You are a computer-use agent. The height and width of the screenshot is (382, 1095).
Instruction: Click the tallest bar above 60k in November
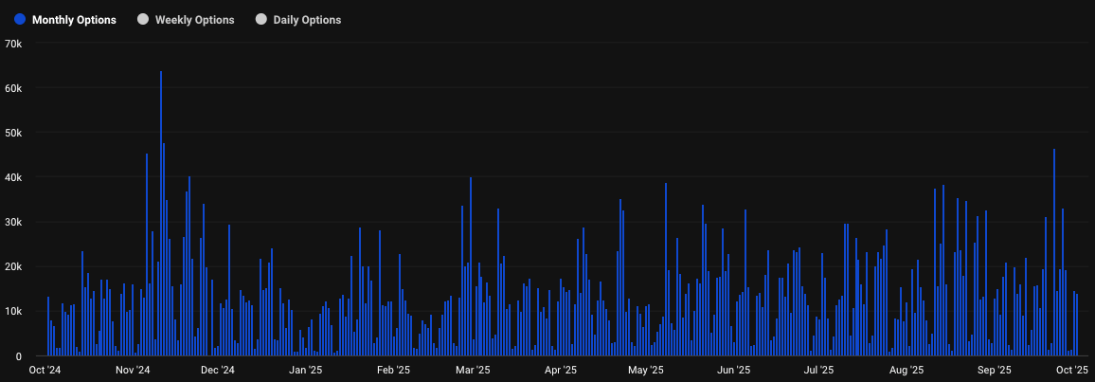point(161,213)
